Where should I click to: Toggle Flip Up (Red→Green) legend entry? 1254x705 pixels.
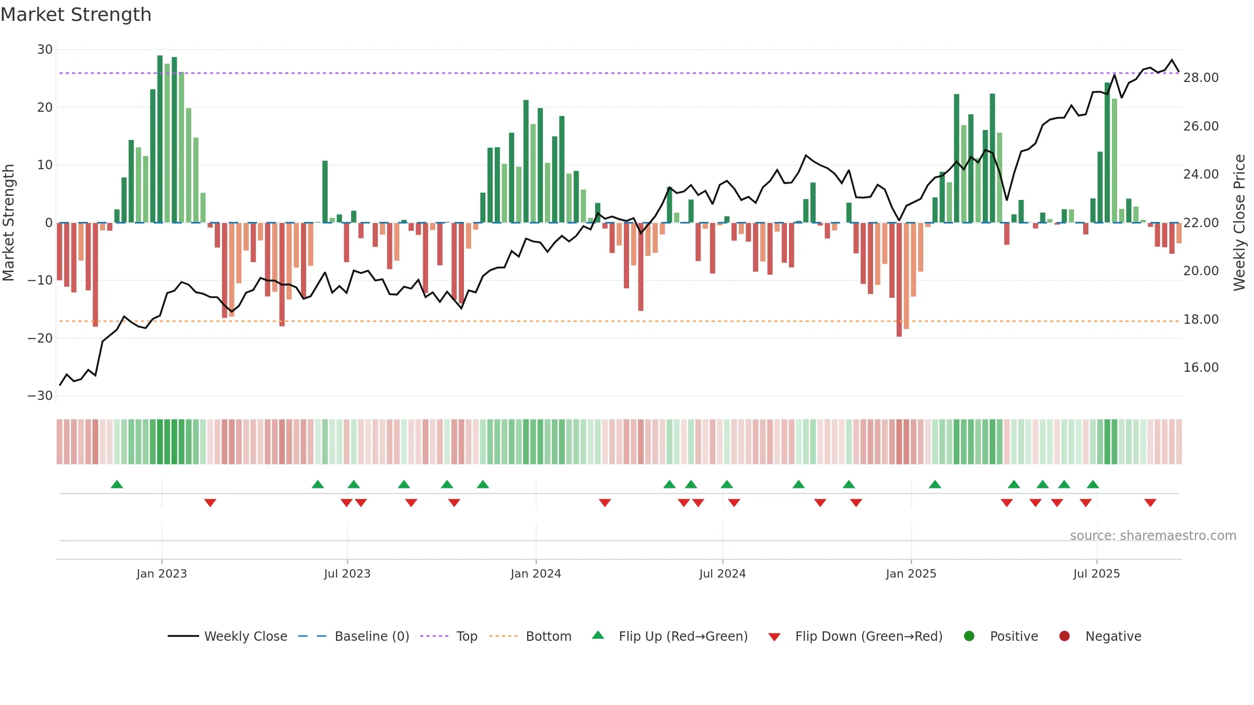pos(670,636)
